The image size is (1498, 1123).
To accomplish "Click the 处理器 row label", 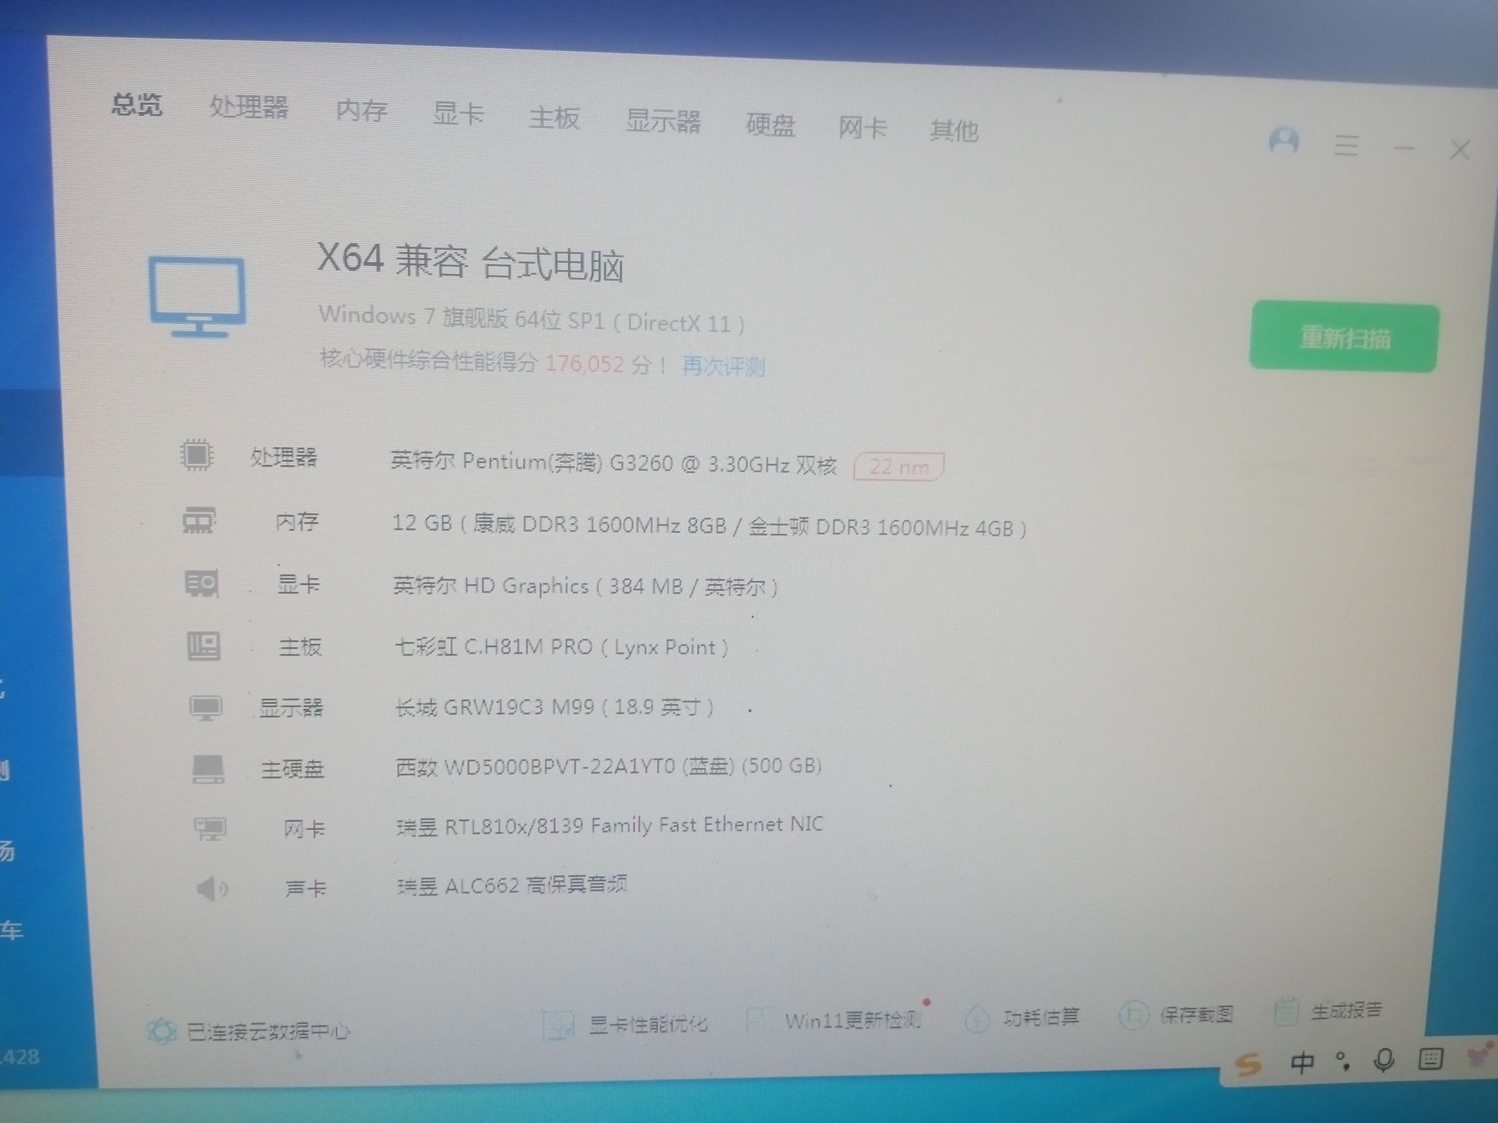I will [284, 457].
